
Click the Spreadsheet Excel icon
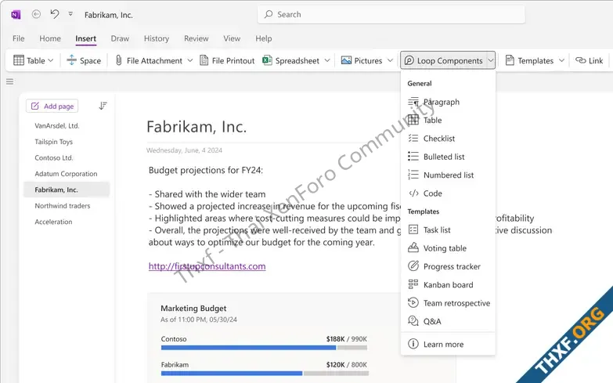pyautogui.click(x=268, y=60)
